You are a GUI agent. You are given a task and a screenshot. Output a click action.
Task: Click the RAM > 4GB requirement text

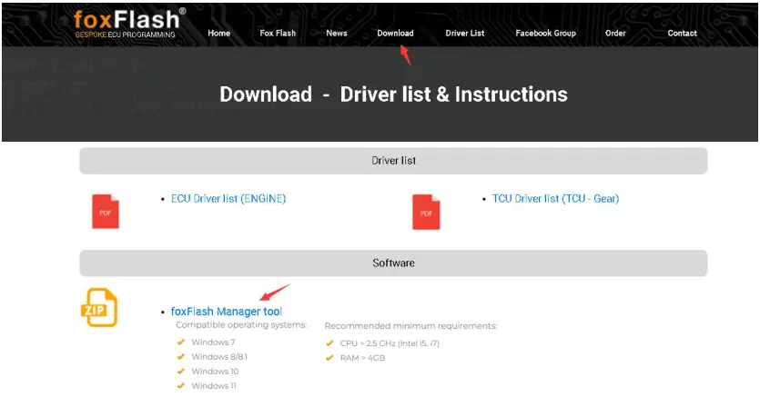point(362,358)
